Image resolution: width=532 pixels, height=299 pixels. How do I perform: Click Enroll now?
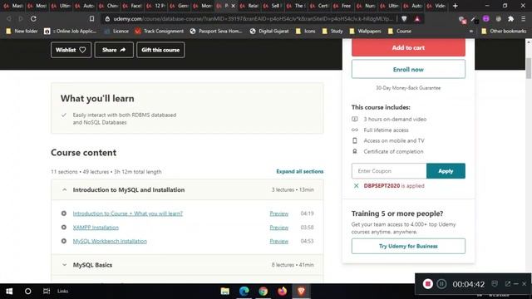(408, 69)
